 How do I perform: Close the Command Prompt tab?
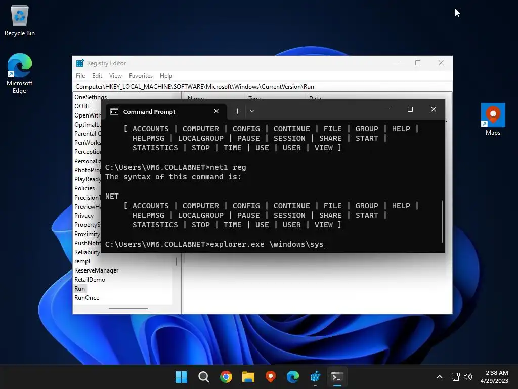[217, 111]
